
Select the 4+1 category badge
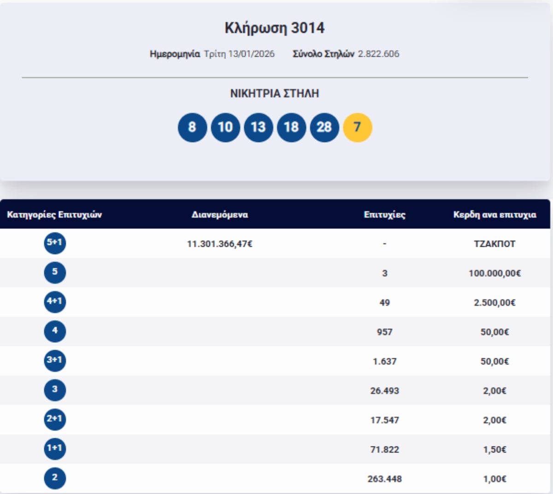coord(55,302)
